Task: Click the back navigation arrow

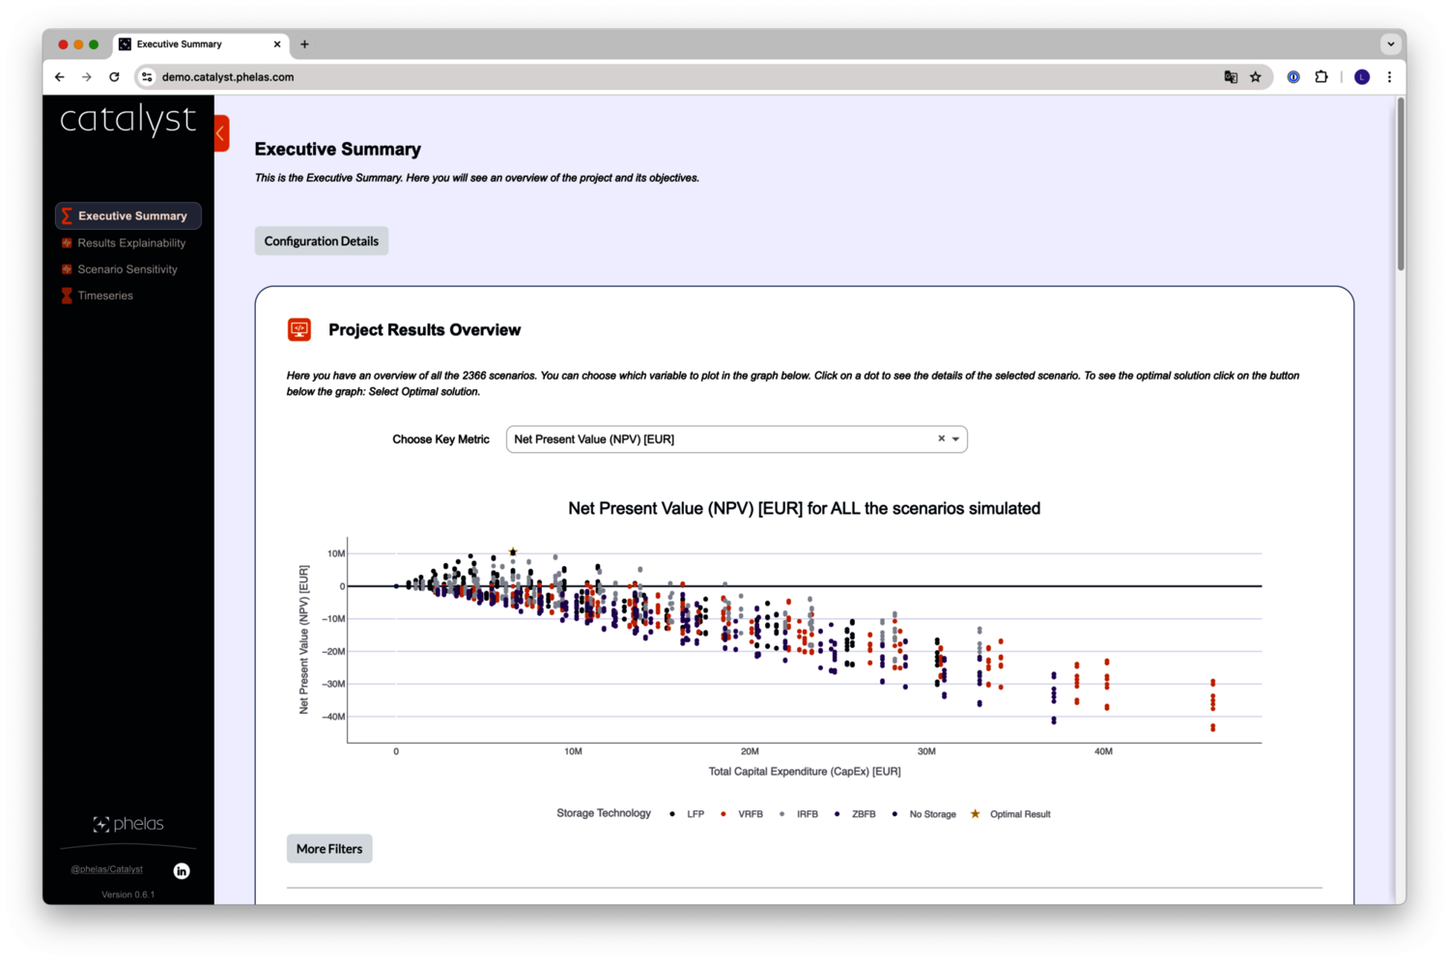Action: [60, 77]
